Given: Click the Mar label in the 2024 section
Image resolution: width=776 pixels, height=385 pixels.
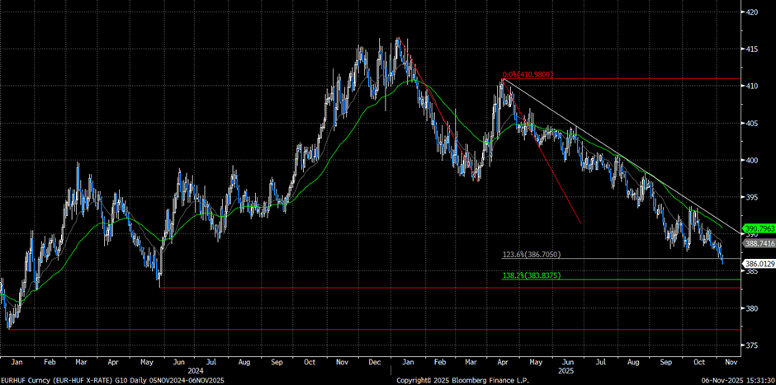Looking at the screenshot, I should point(81,362).
